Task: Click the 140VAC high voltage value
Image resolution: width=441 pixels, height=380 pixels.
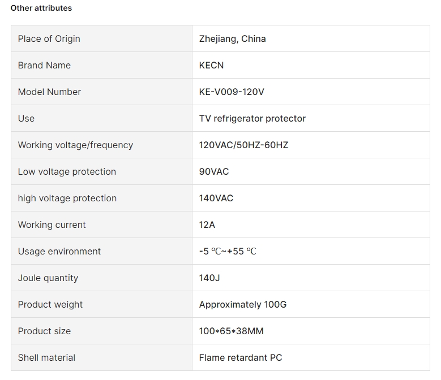Action: (x=216, y=198)
